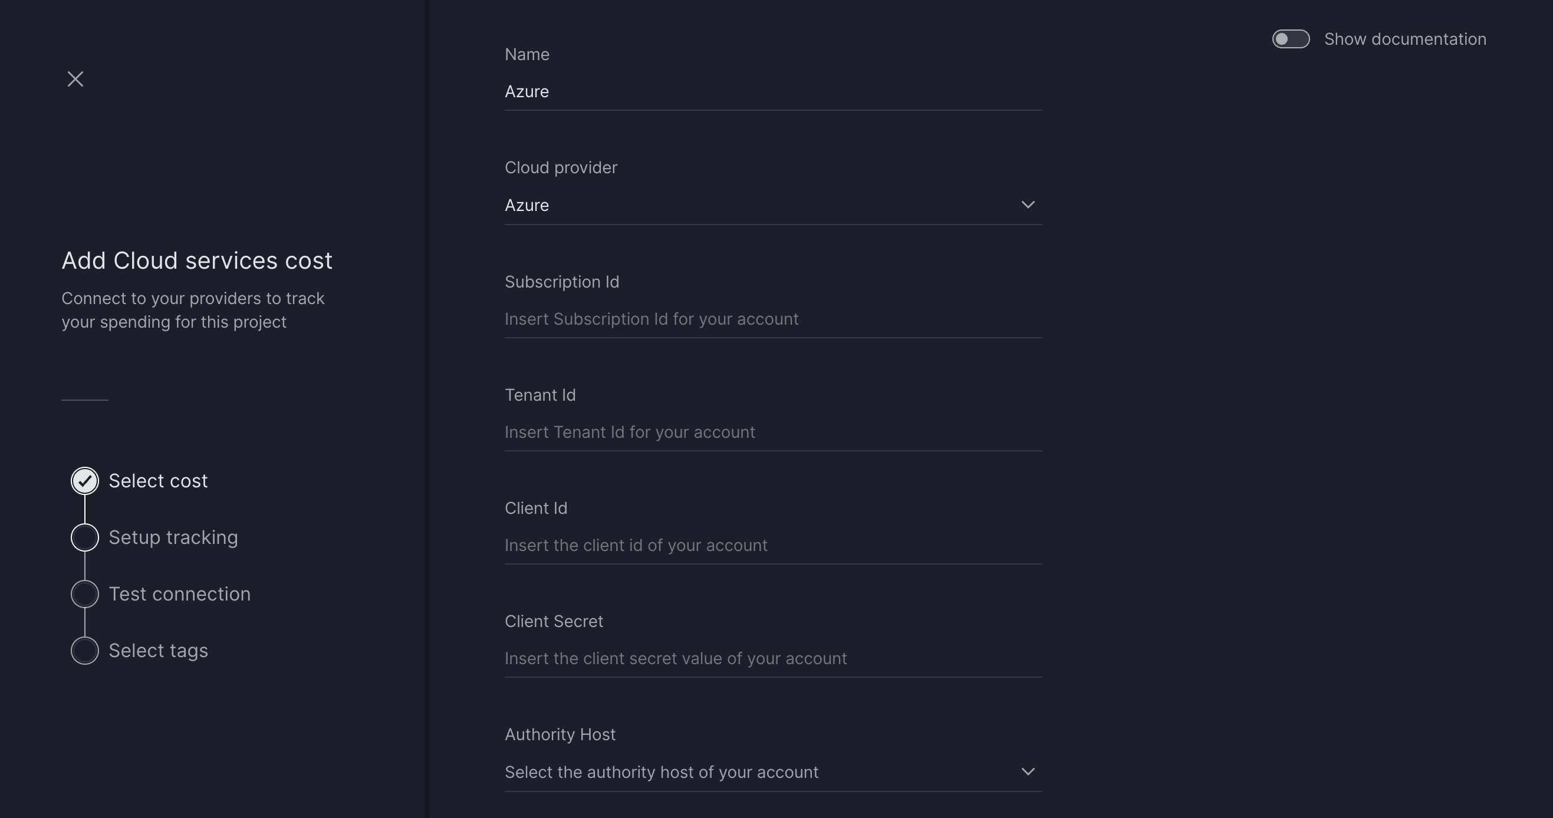Click inside the Tenant Id field
The width and height of the screenshot is (1553, 818).
click(x=772, y=431)
